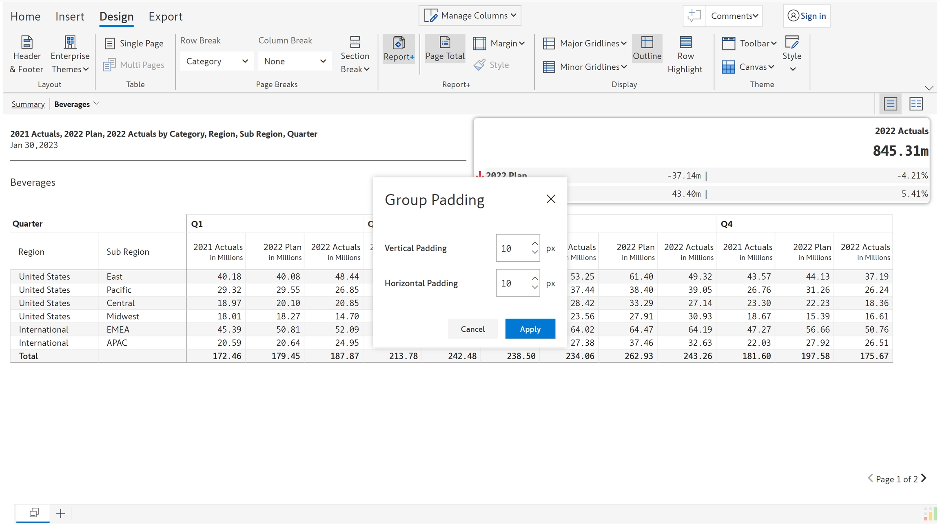Image resolution: width=940 pixels, height=527 pixels.
Task: Click the add comment icon
Action: tap(694, 16)
